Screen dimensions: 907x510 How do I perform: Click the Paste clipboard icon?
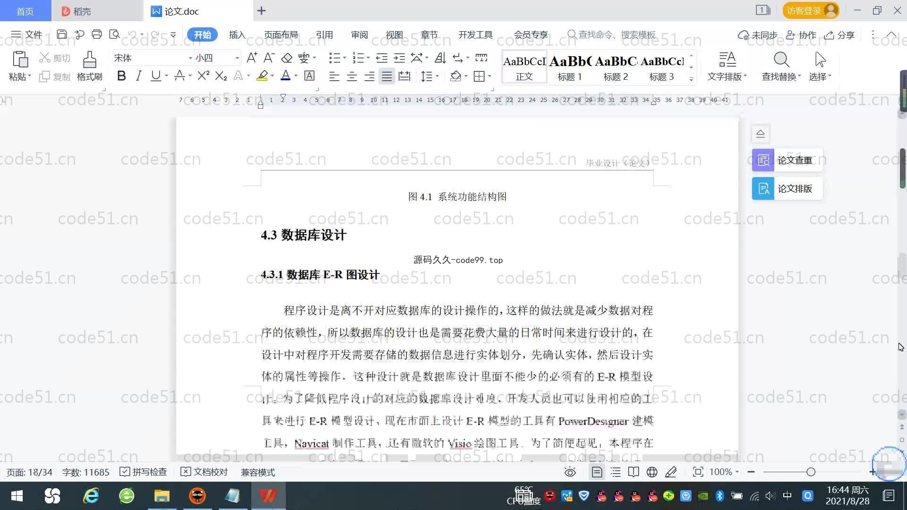(x=20, y=60)
